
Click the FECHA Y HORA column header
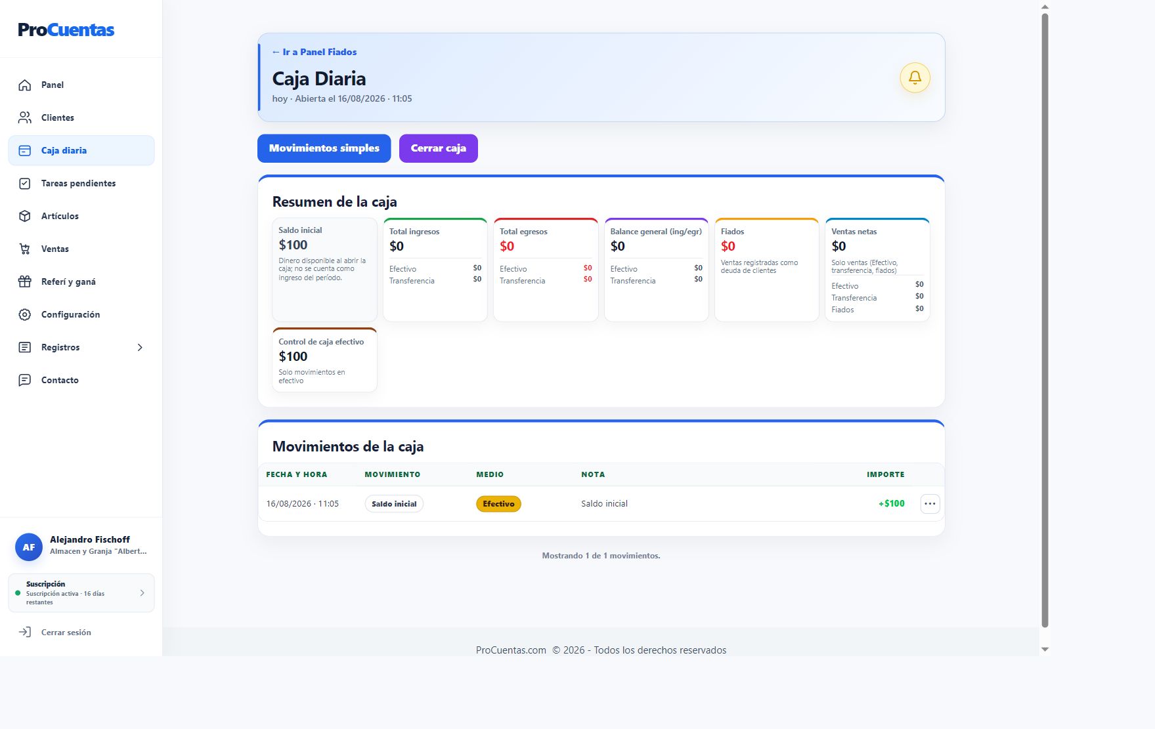pyautogui.click(x=296, y=474)
